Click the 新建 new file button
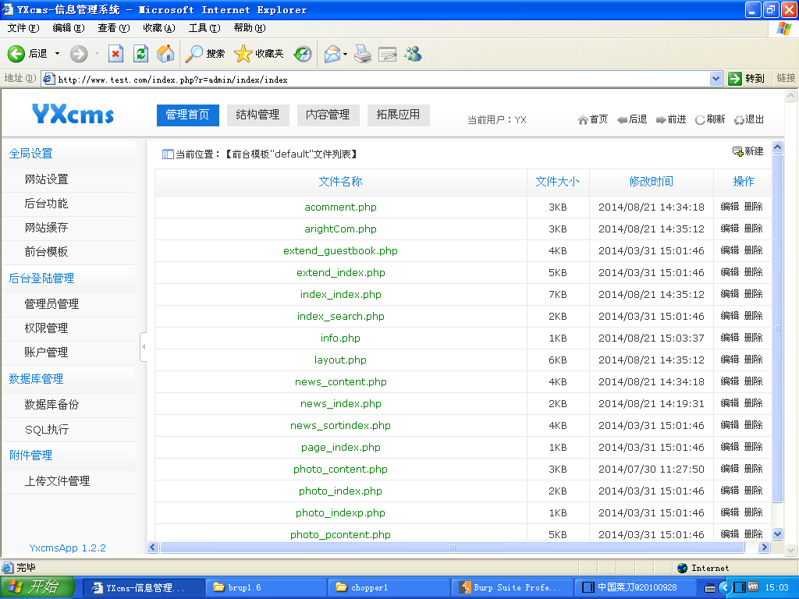This screenshot has height=599, width=799. [748, 151]
